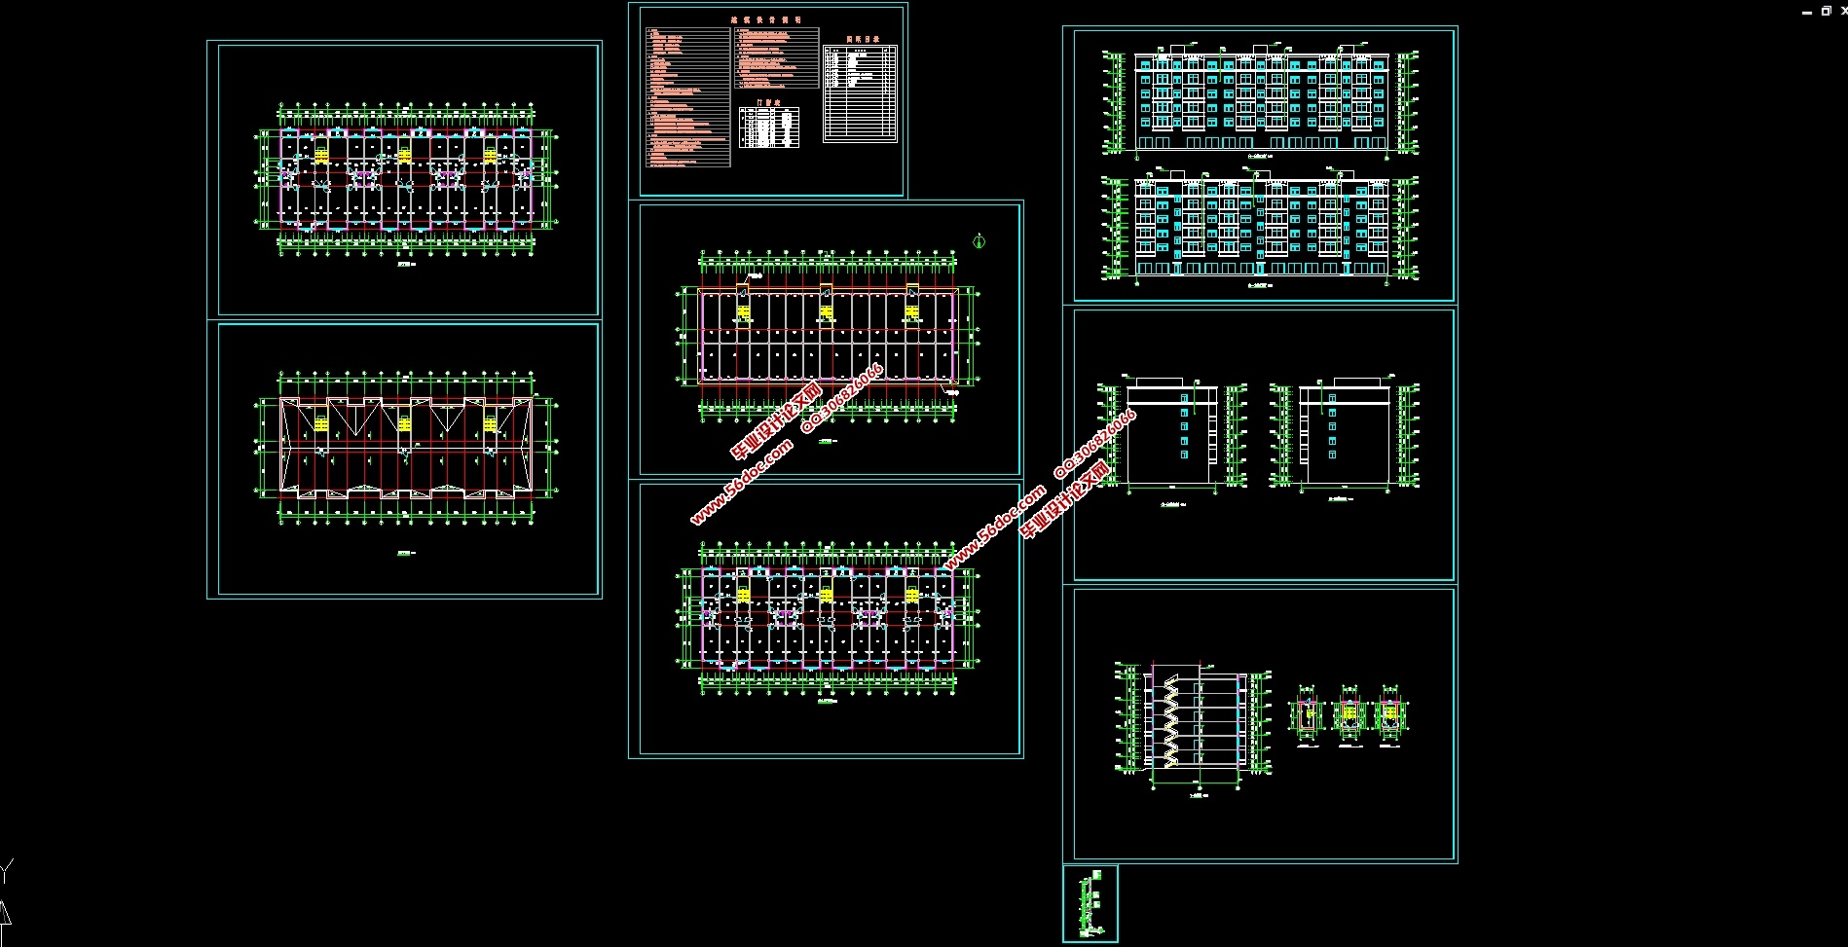This screenshot has width=1848, height=947.
Task: Select the leftmost stair detail plan
Action: tap(1306, 714)
